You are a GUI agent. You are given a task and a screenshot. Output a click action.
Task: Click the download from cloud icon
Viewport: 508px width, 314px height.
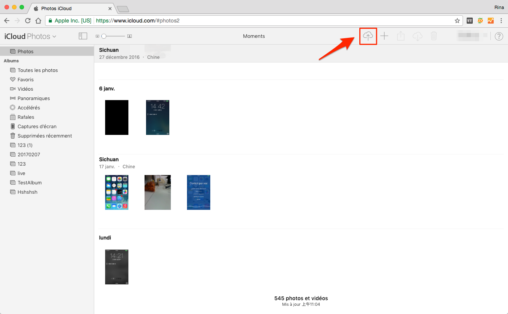417,36
